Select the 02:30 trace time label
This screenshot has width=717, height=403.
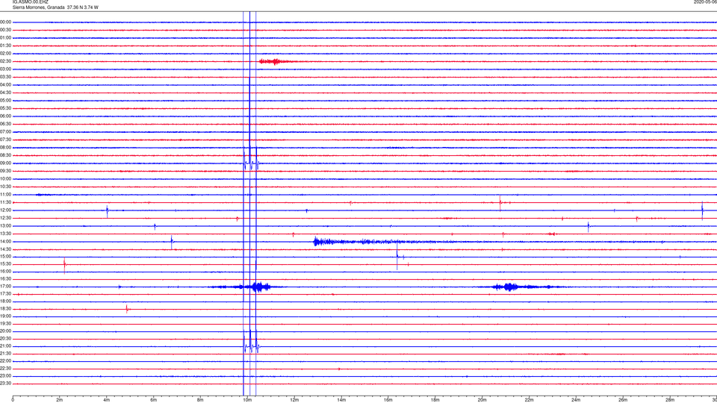(x=5, y=61)
